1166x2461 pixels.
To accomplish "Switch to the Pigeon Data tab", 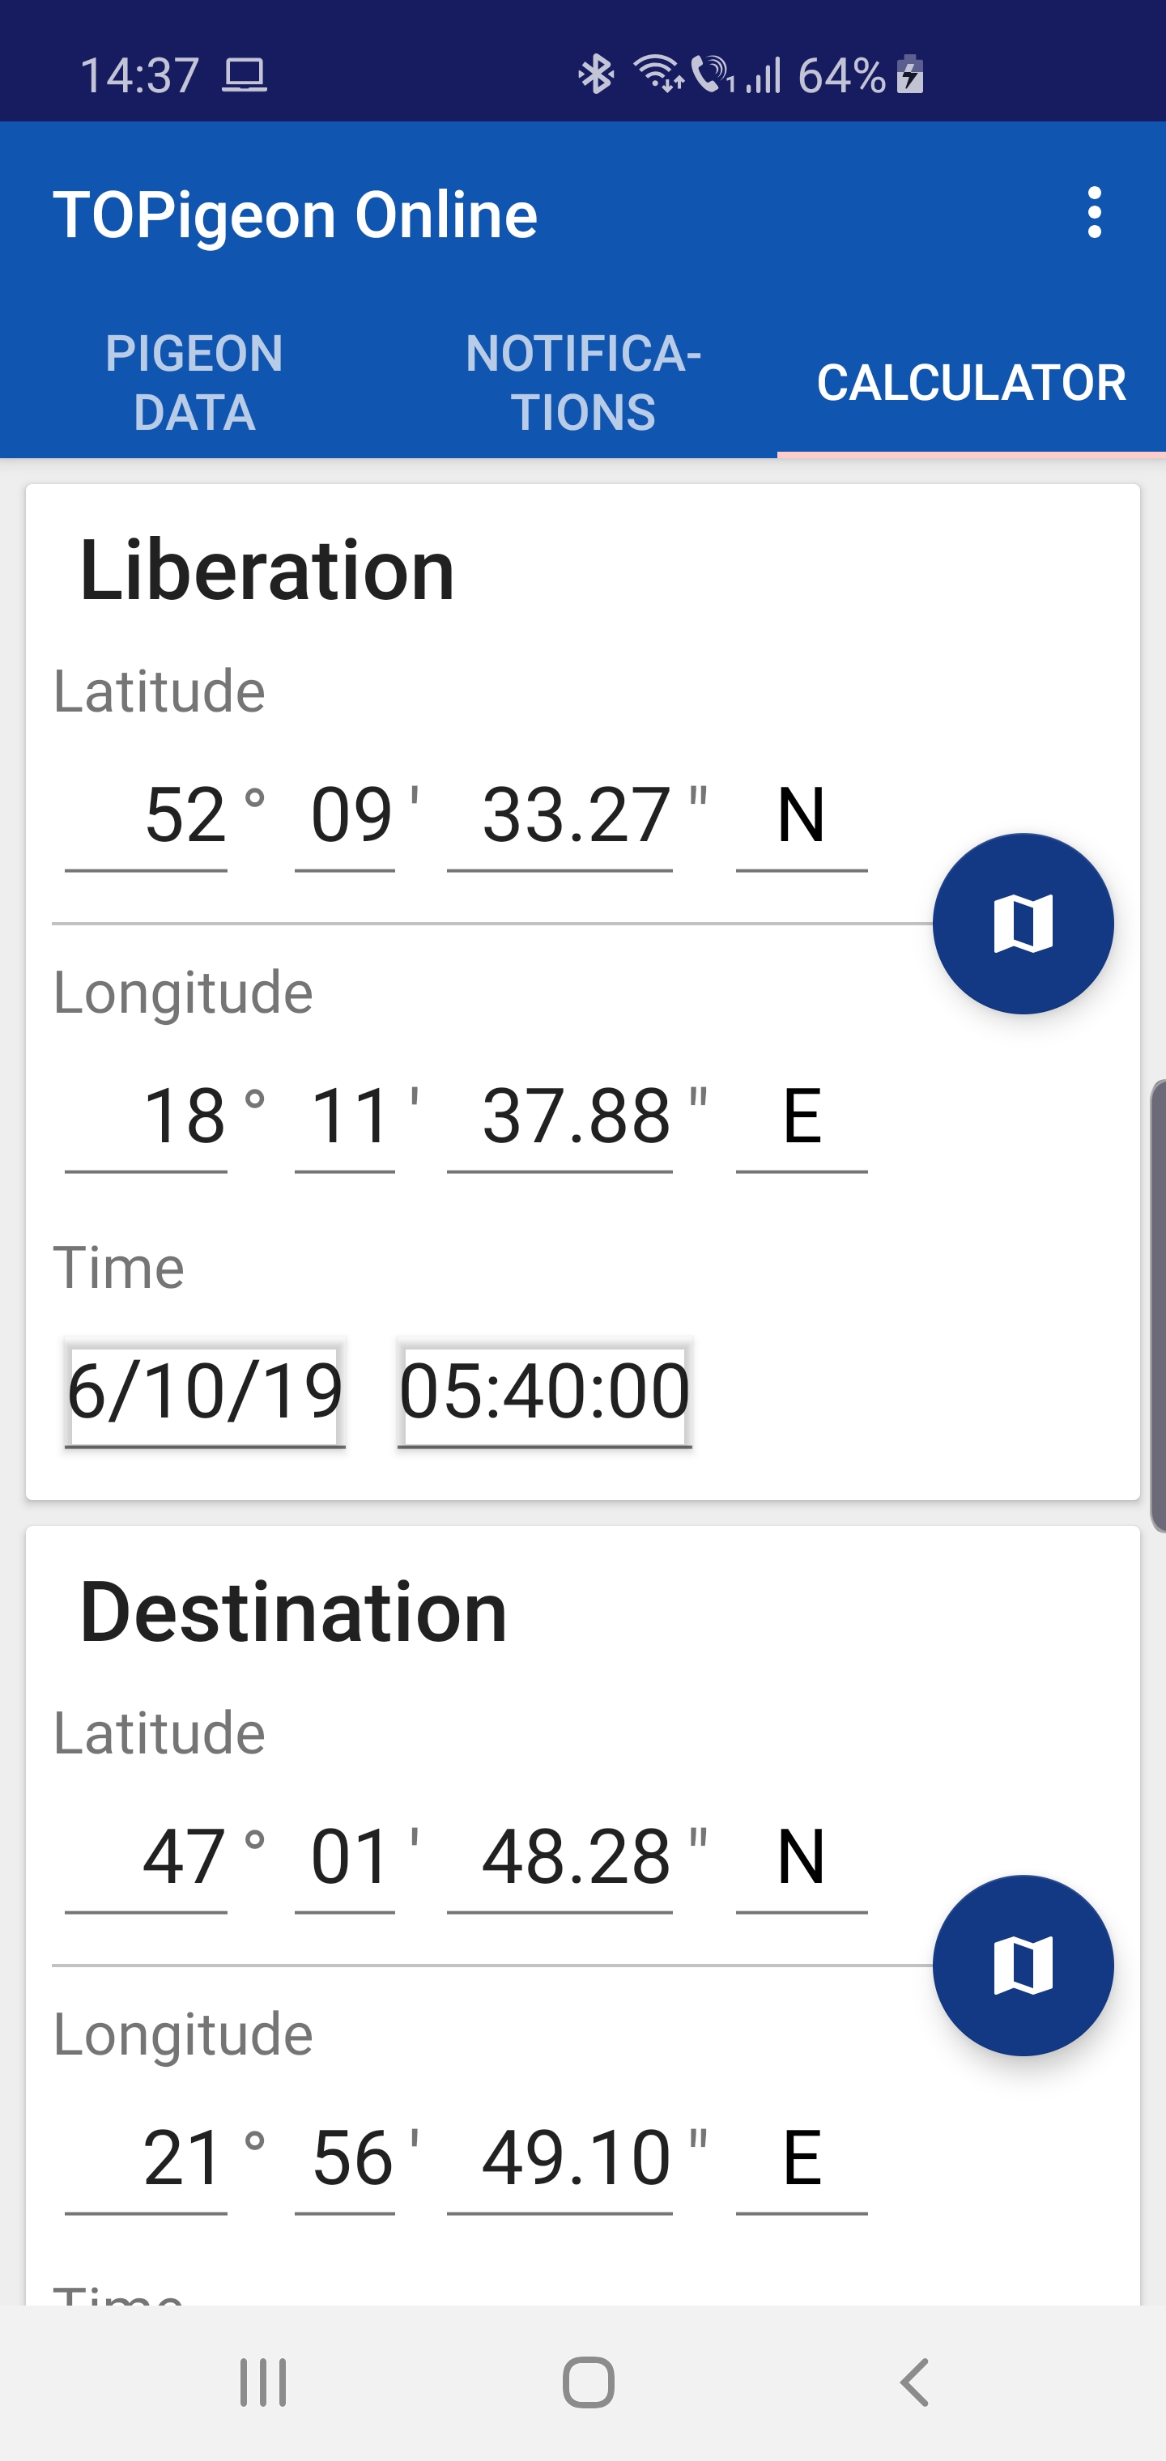I will [x=194, y=382].
